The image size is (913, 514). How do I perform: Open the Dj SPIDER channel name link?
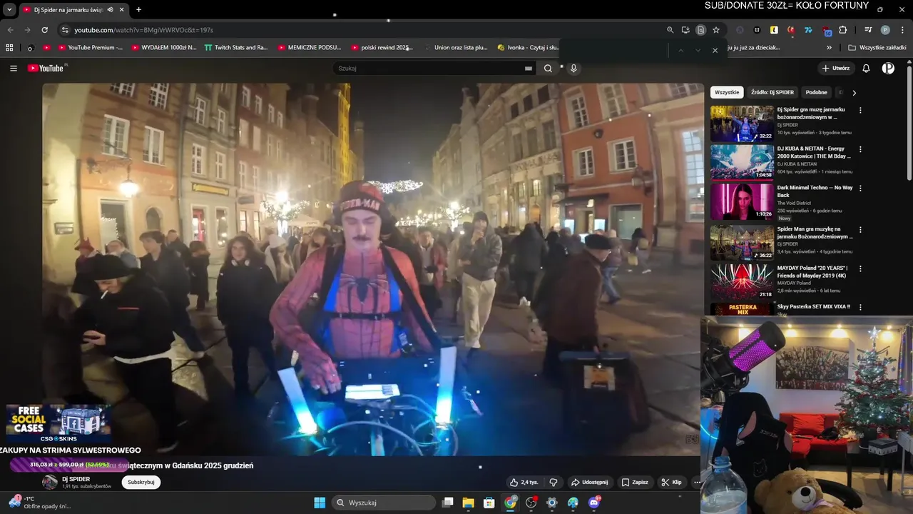(x=76, y=479)
